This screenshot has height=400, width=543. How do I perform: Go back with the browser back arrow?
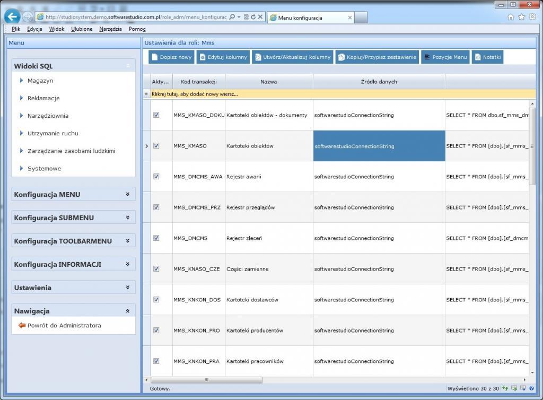pos(12,16)
